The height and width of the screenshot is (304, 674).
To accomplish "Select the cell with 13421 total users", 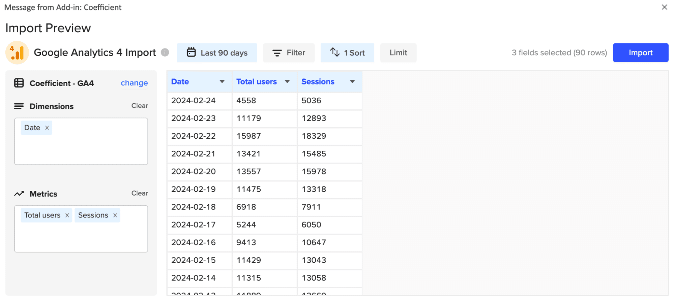I will [x=264, y=154].
